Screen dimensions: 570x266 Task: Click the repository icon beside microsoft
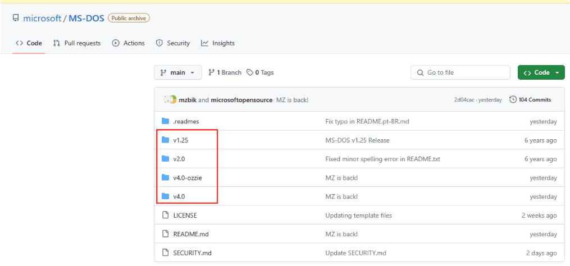click(15, 18)
